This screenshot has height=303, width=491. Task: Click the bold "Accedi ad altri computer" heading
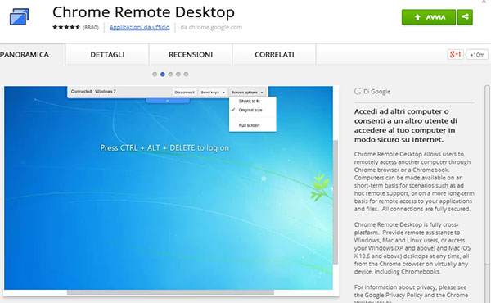tap(406, 125)
